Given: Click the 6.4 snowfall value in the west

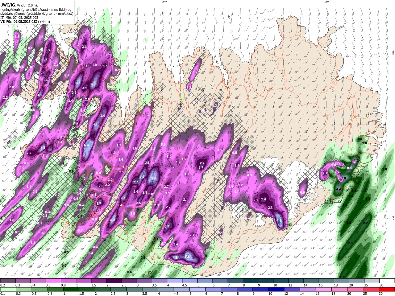Looking at the screenshot, I should pos(86,145).
